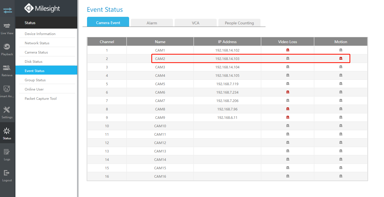Image resolution: width=384 pixels, height=197 pixels.
Task: Open Packet Capture Tool page
Action: pyautogui.click(x=41, y=98)
